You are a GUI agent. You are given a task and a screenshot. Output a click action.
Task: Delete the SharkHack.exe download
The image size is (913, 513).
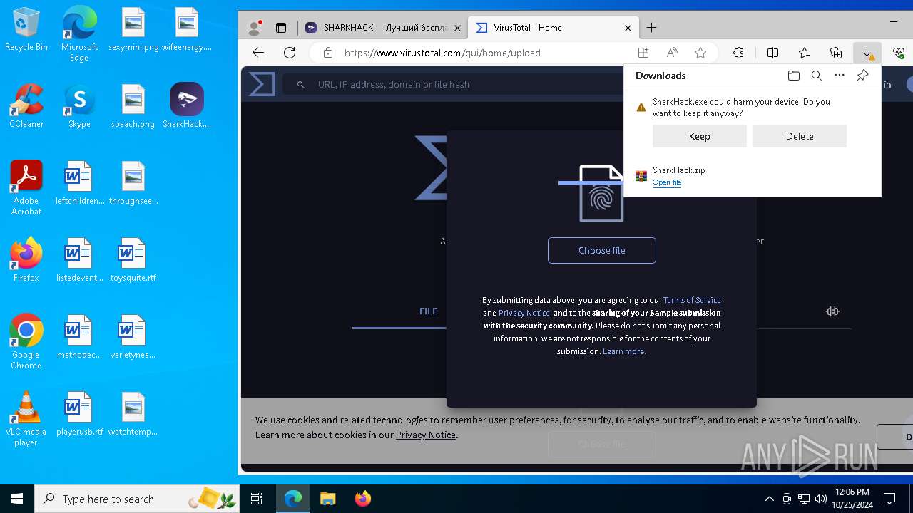coord(800,136)
